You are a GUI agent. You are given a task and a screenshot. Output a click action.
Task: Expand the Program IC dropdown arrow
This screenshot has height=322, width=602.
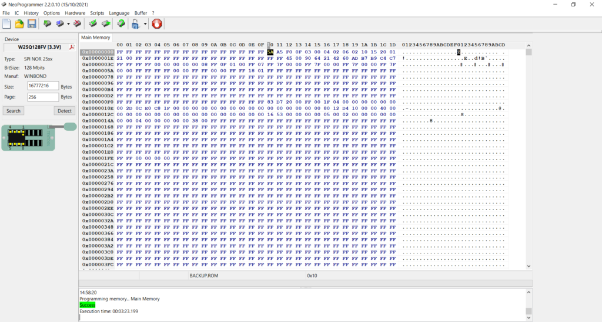[68, 25]
